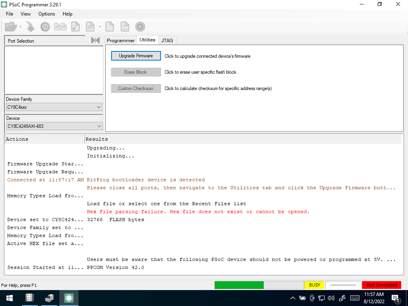Open the File menu
The image size is (408, 306).
[10, 14]
